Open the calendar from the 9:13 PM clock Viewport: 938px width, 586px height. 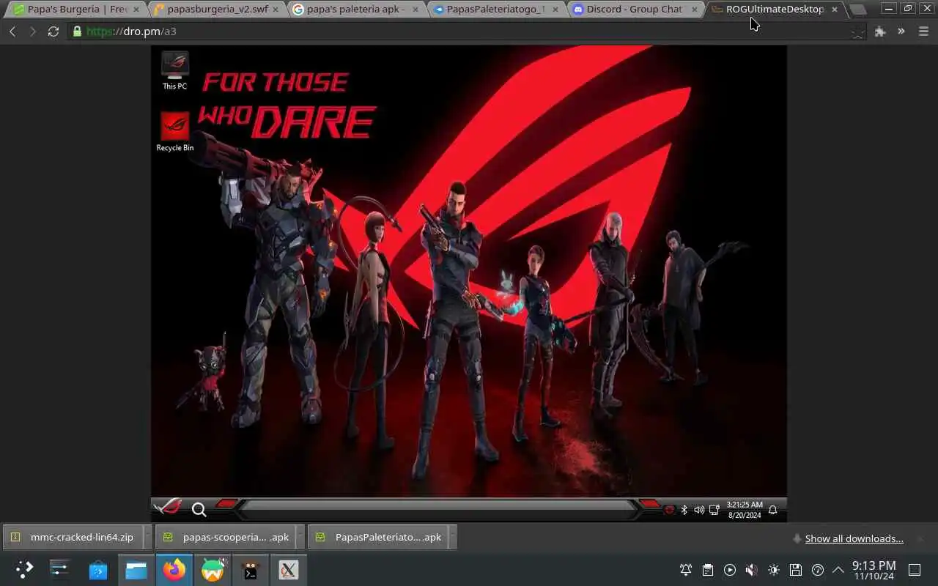(874, 570)
